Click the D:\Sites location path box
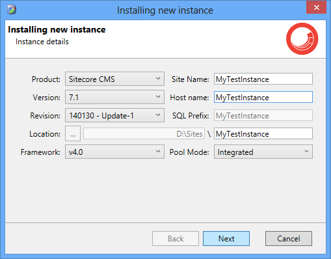The width and height of the screenshot is (331, 259). click(144, 133)
